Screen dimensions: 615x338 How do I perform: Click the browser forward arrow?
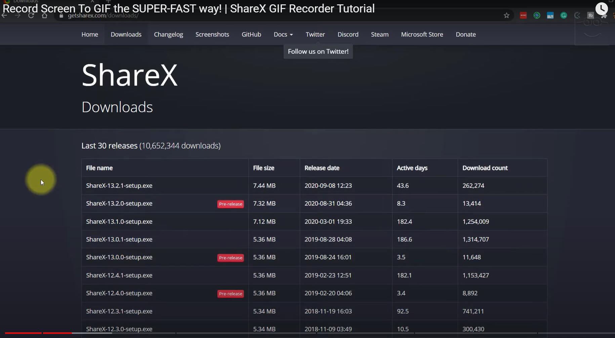tap(18, 15)
